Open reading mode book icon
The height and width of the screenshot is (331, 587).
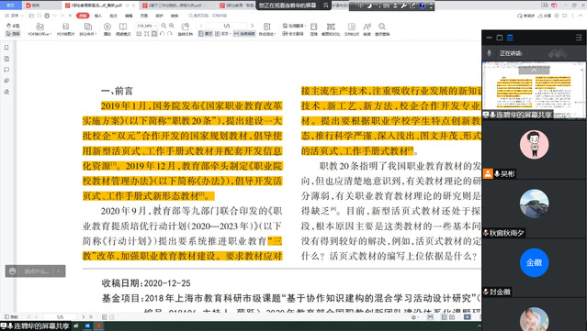coord(123,28)
